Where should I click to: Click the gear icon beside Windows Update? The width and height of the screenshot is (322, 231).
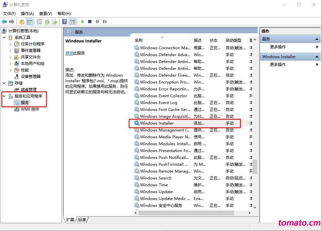137,192
